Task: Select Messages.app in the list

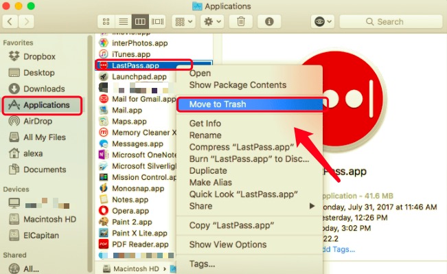Action: [x=137, y=144]
